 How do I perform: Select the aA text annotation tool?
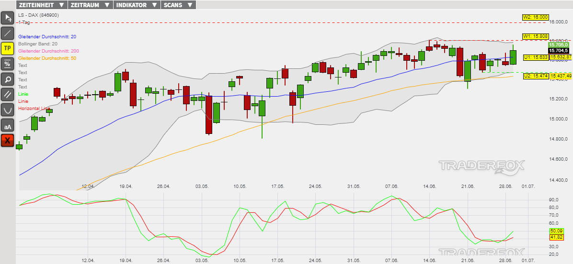8,125
